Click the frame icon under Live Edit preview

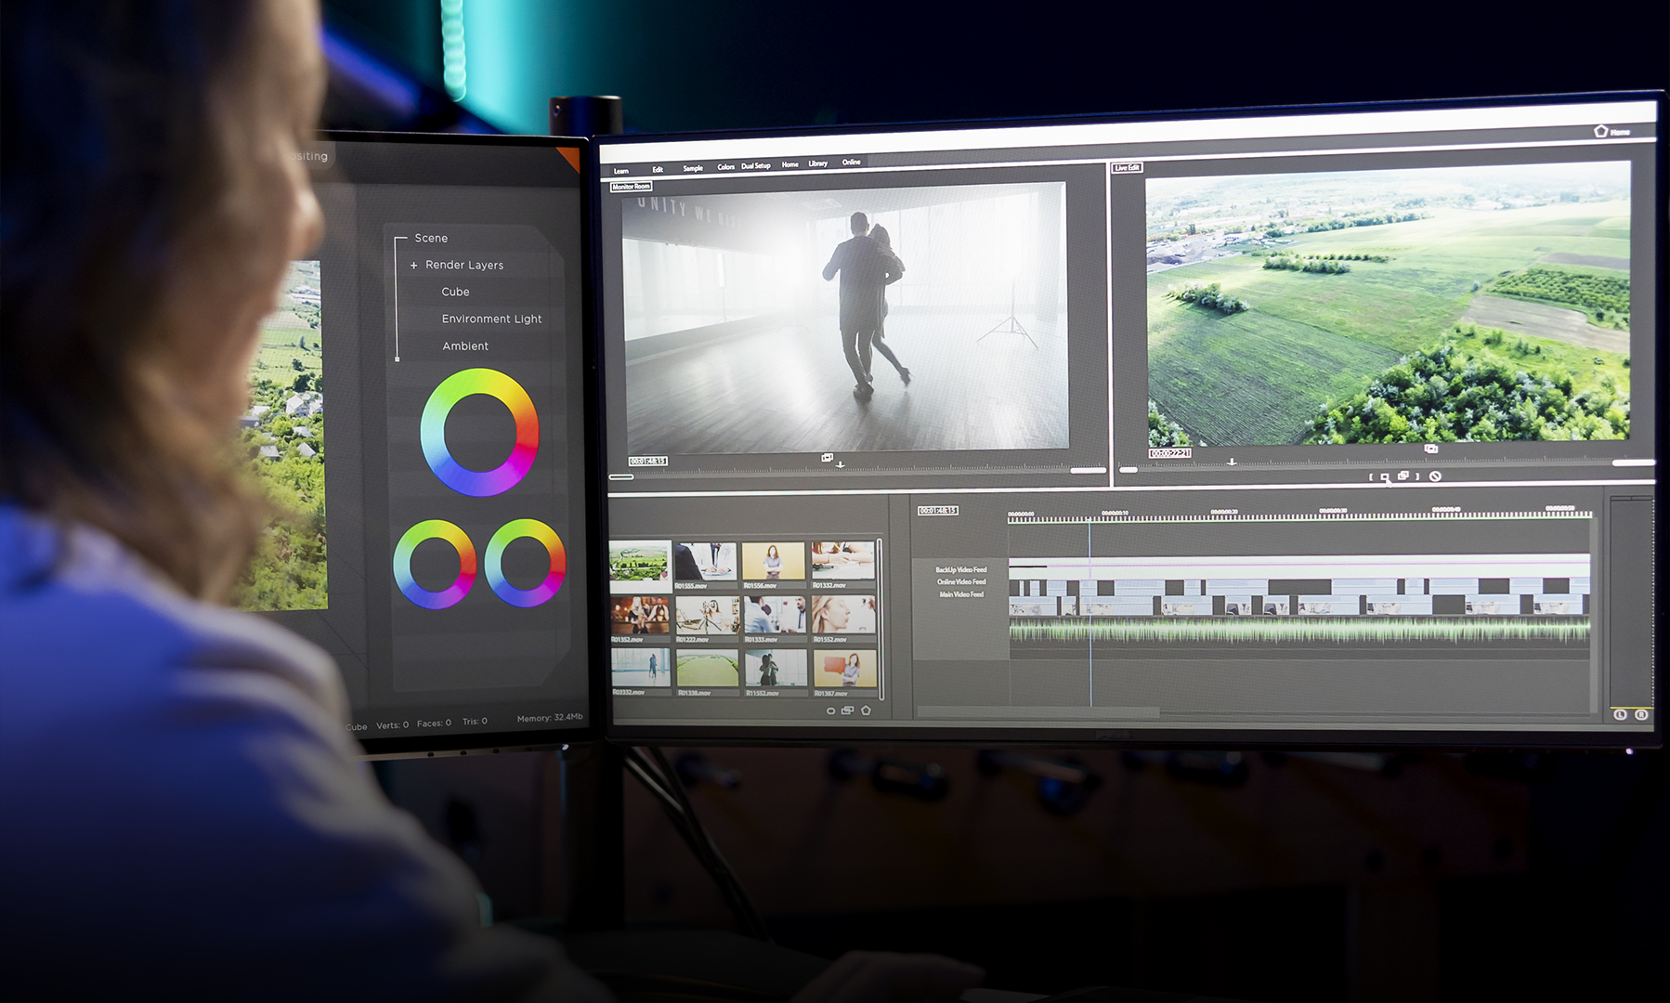(1430, 449)
